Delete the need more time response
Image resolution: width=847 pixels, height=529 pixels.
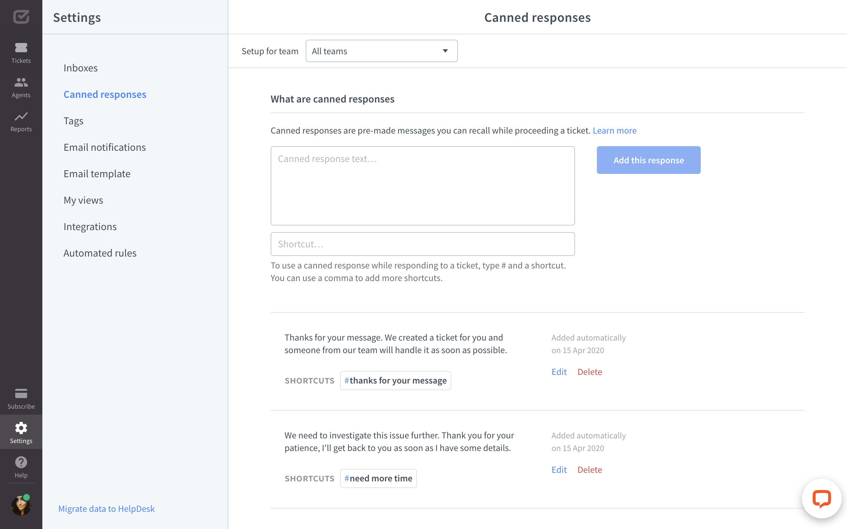click(589, 469)
